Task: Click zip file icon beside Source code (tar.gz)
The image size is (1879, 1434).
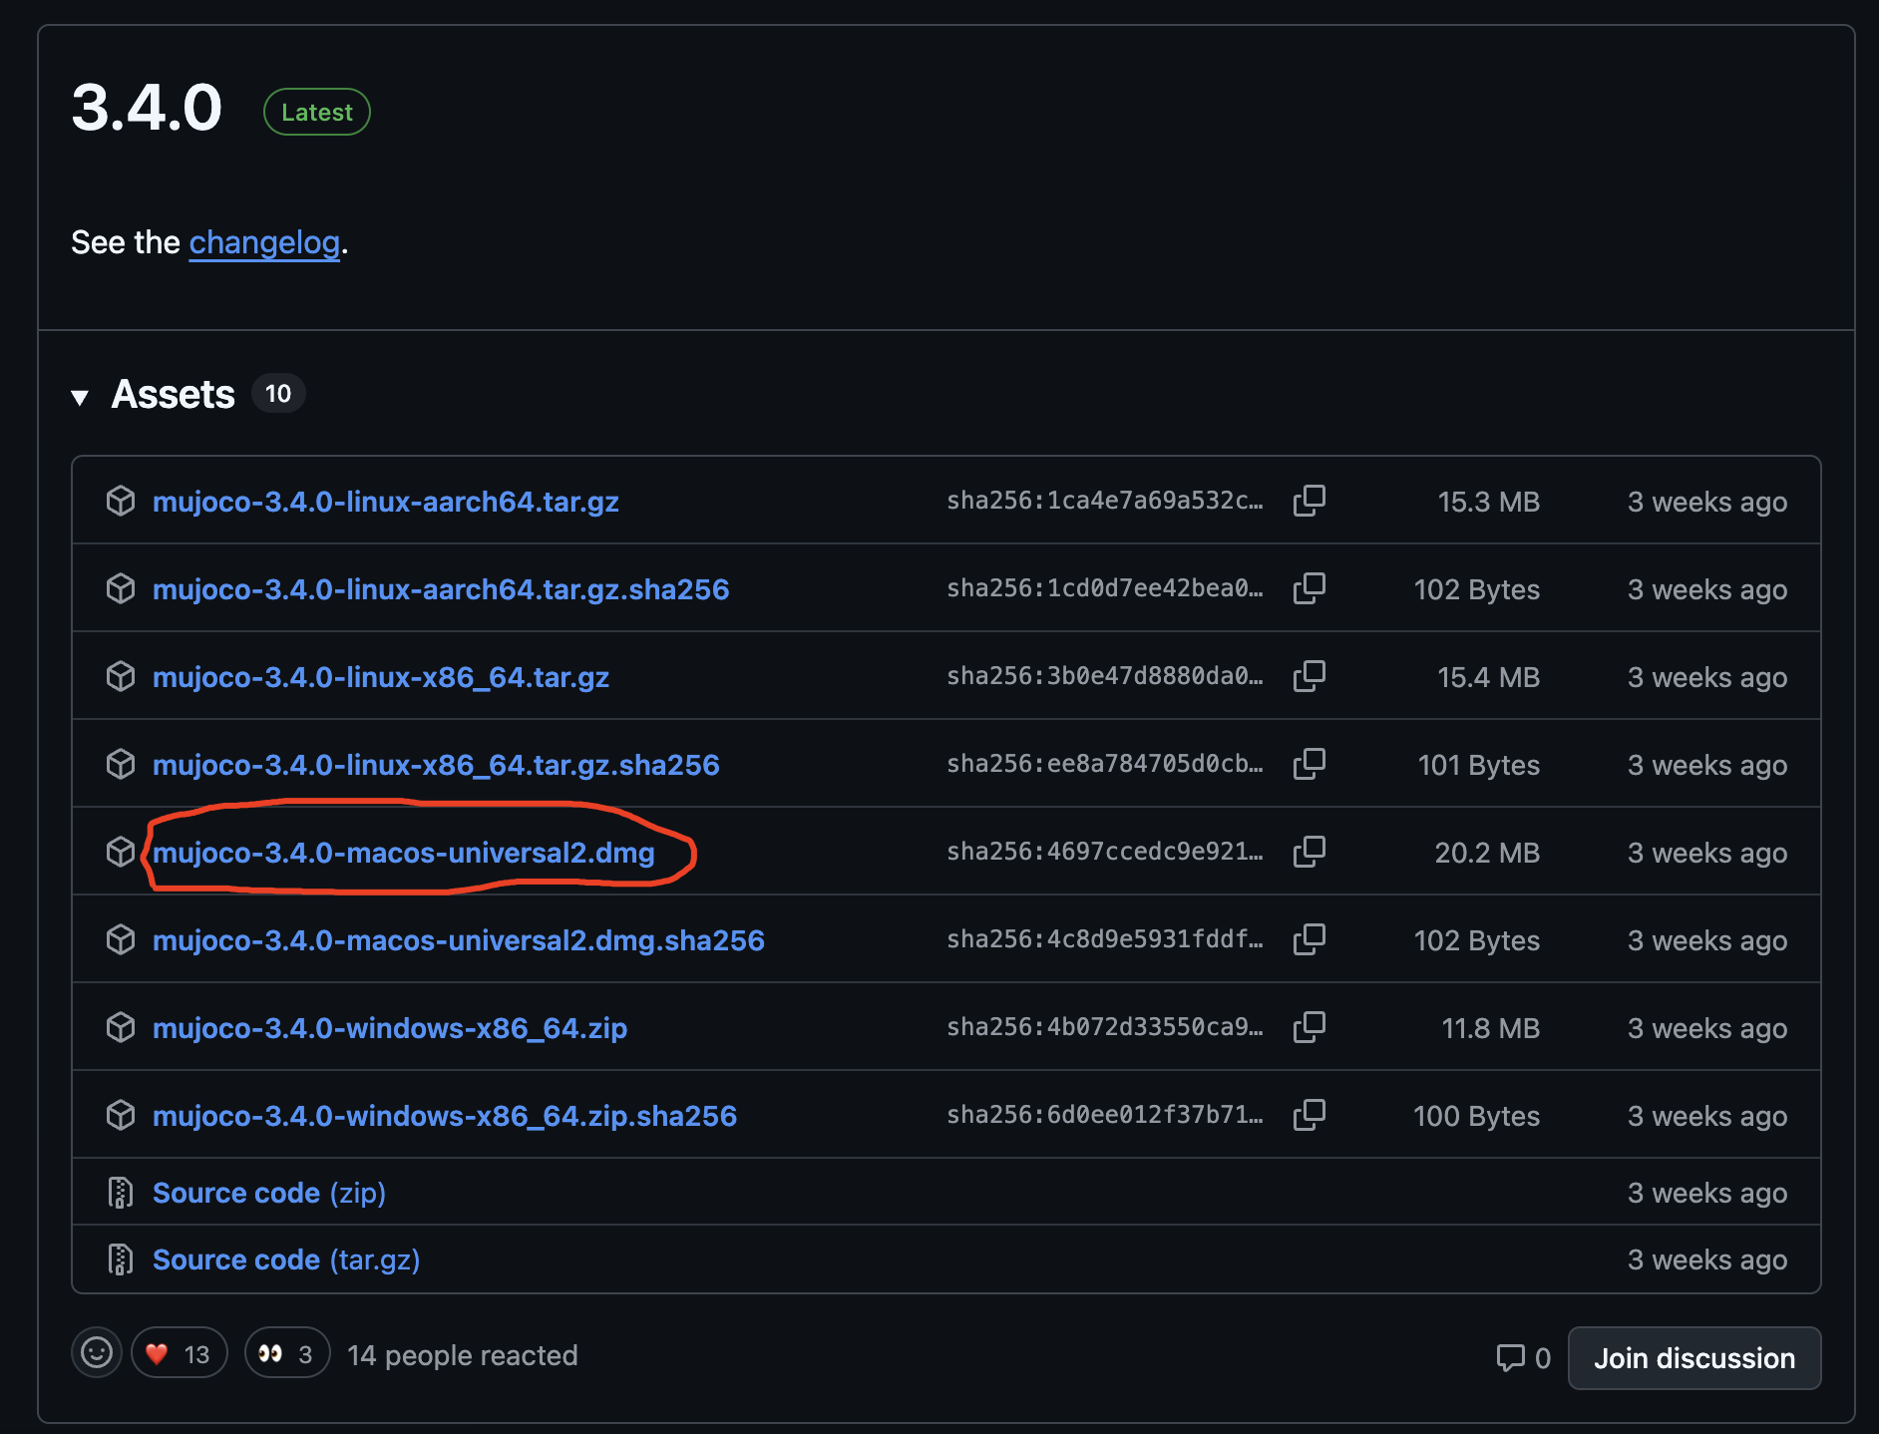Action: click(121, 1259)
